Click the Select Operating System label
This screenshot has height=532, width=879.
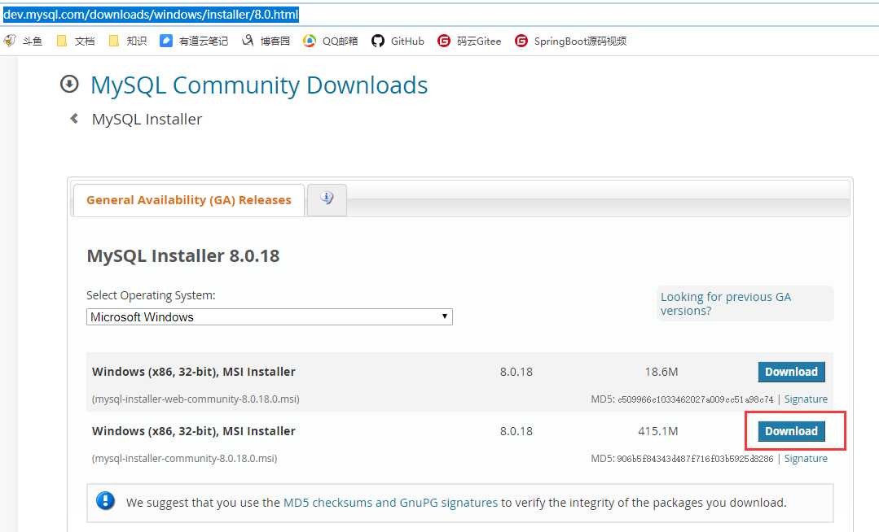(151, 295)
